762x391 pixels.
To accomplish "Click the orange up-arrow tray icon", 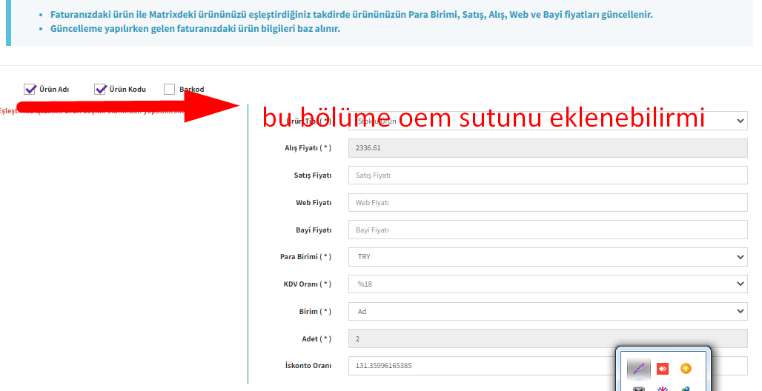I will (x=686, y=368).
